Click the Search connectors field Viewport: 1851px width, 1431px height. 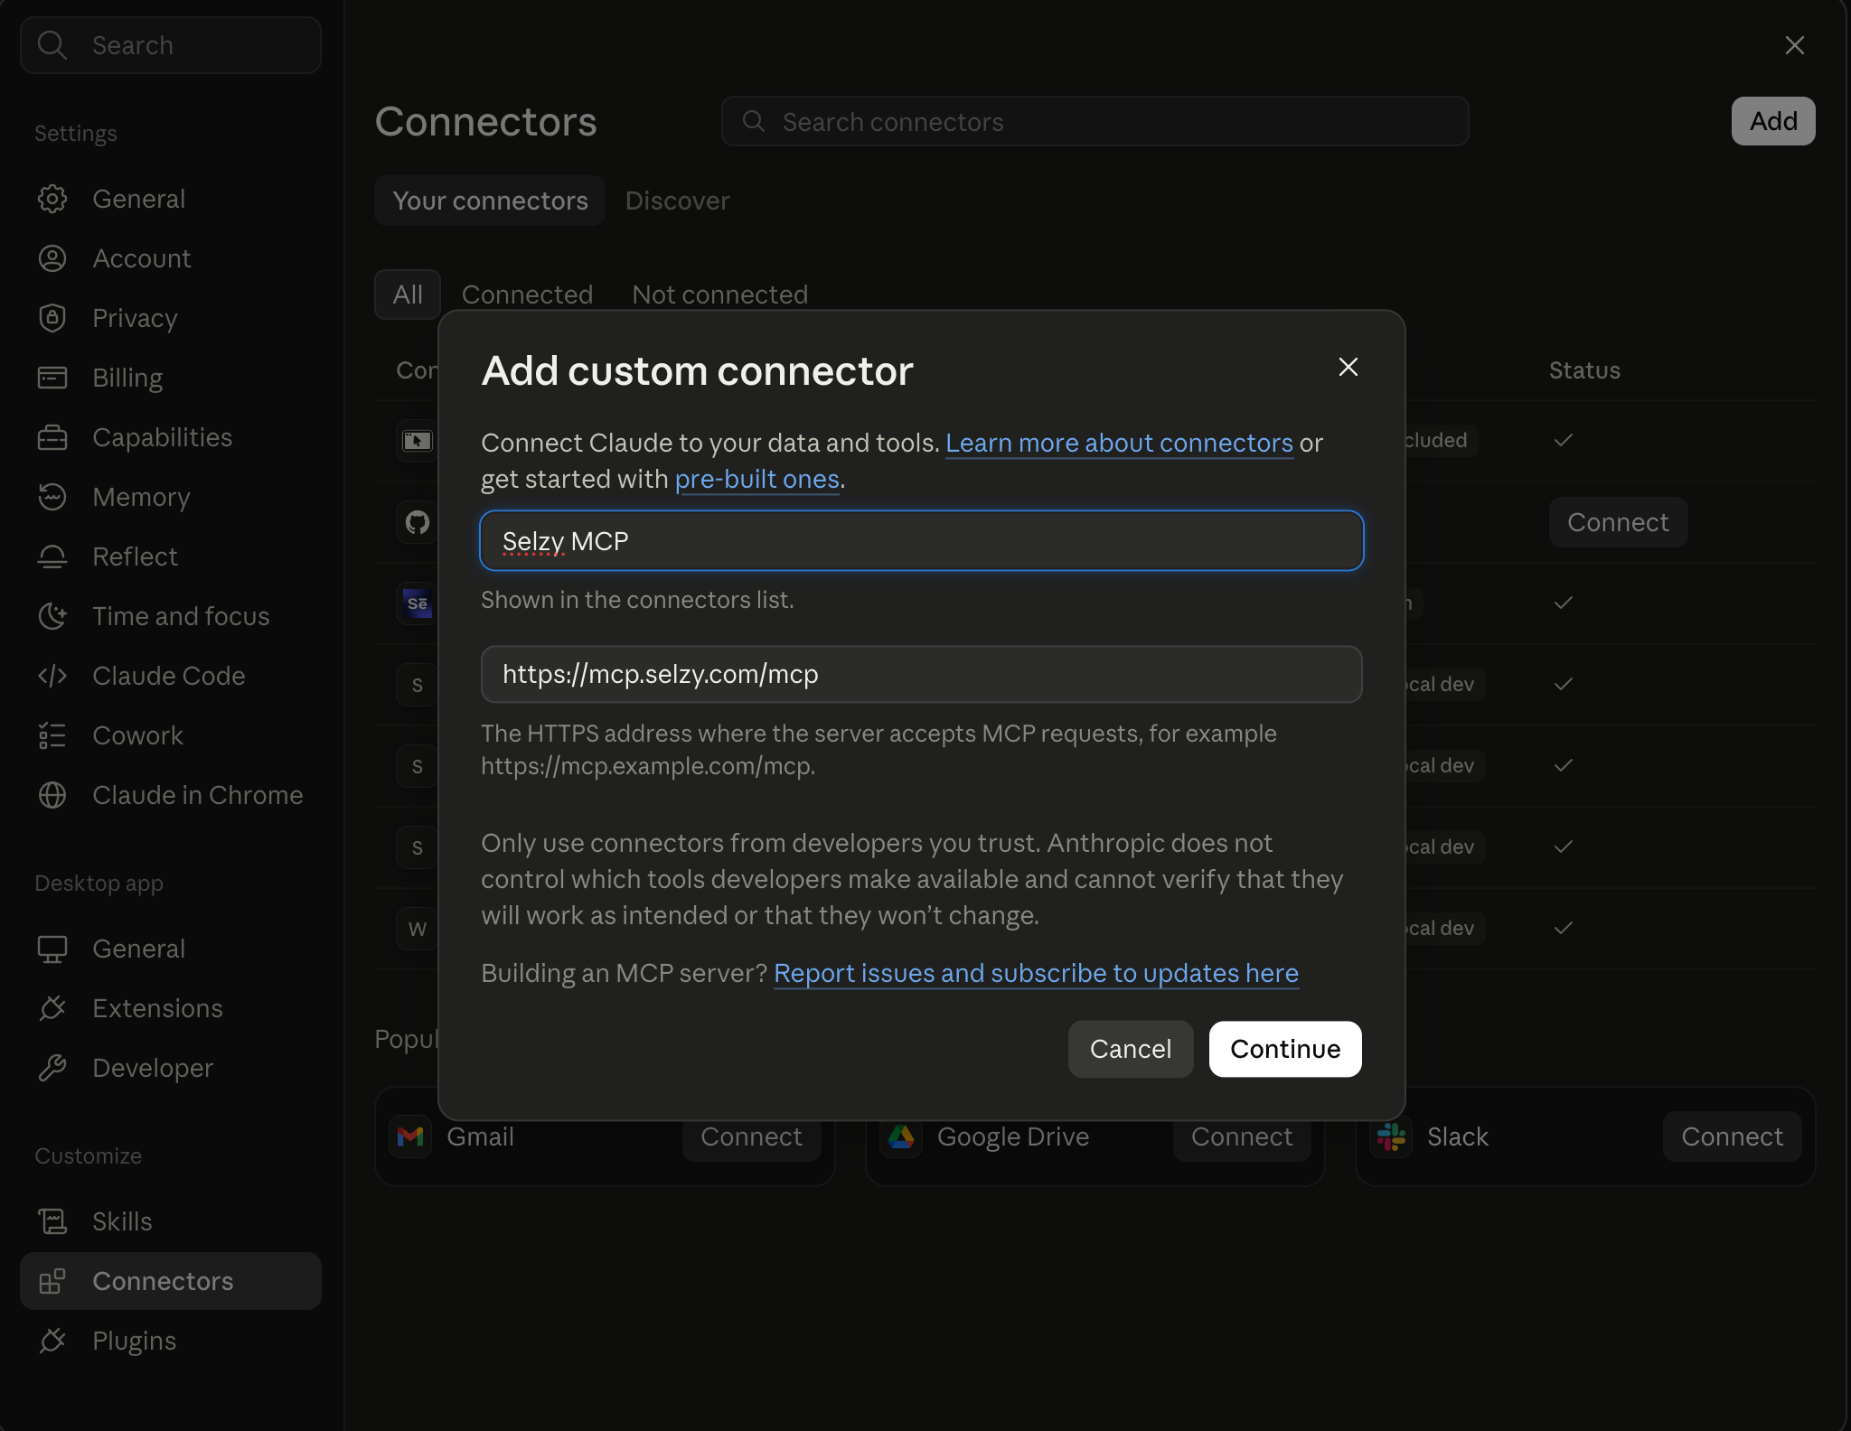coord(1095,121)
